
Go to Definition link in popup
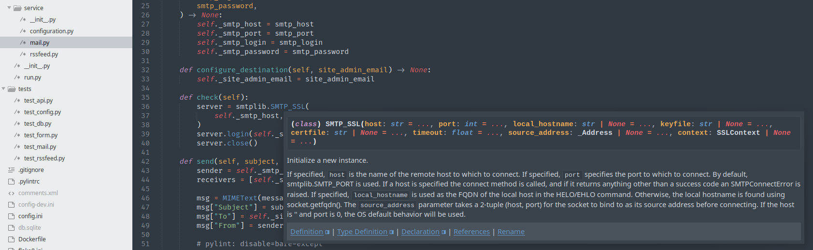pos(307,232)
